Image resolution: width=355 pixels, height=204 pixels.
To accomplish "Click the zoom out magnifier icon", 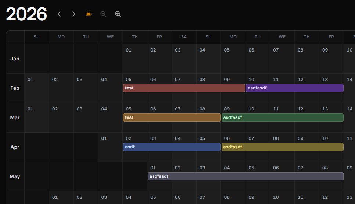I will click(x=103, y=14).
